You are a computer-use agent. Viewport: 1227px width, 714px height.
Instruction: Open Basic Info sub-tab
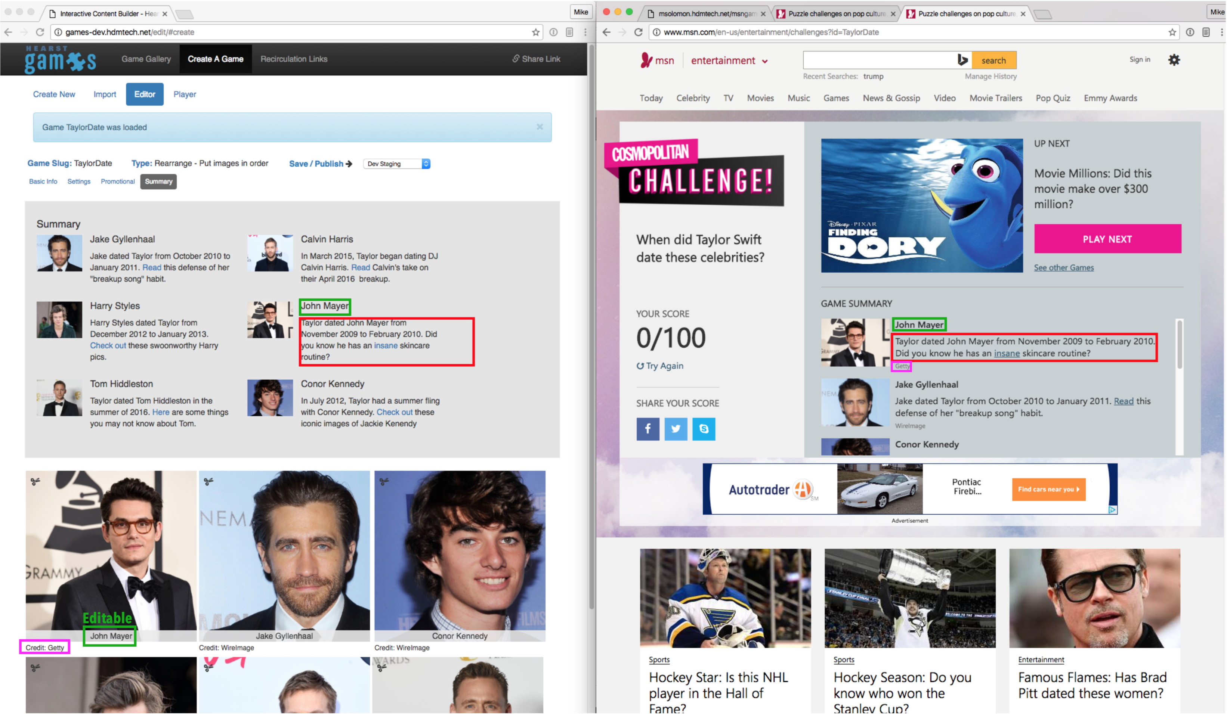tap(43, 181)
